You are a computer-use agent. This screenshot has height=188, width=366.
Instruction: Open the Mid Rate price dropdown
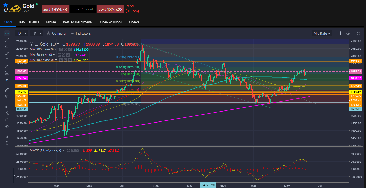coord(322,33)
